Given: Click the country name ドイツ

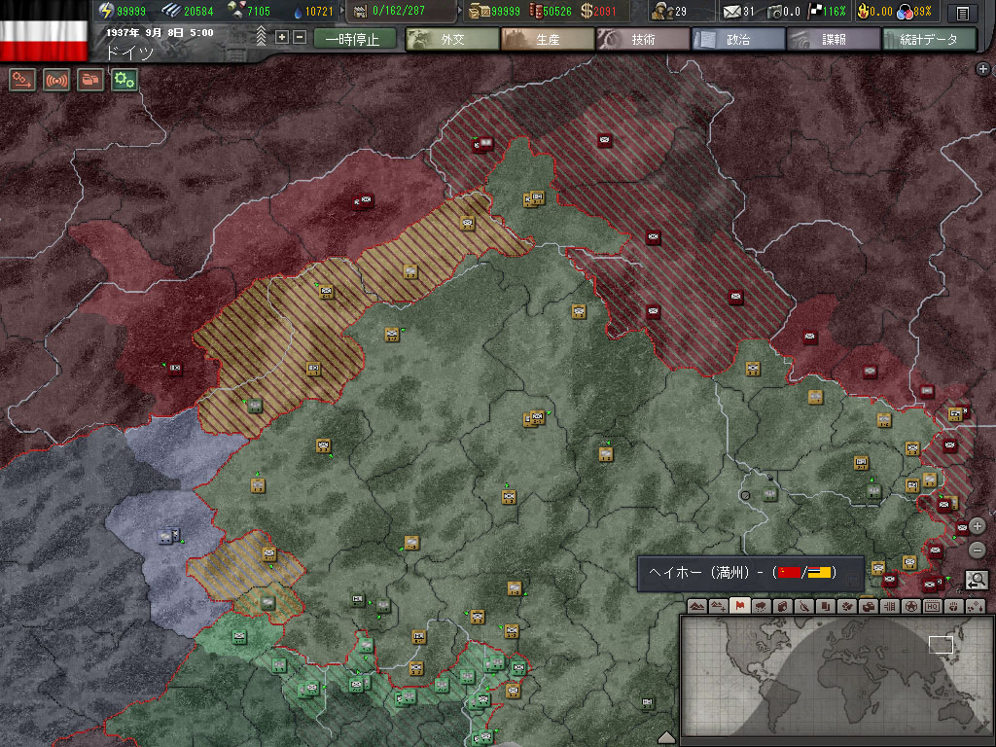Looking at the screenshot, I should point(129,53).
